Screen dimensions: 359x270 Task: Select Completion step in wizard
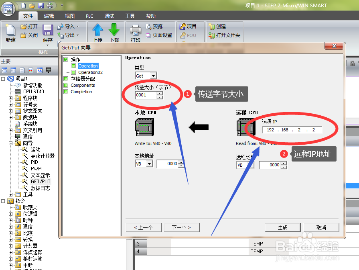81,92
